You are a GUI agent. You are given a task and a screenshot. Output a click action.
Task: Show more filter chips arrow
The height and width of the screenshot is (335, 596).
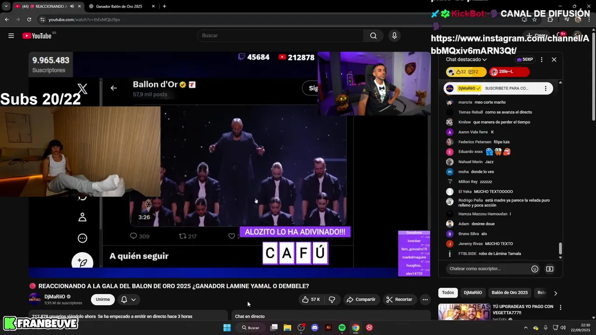pyautogui.click(x=555, y=293)
